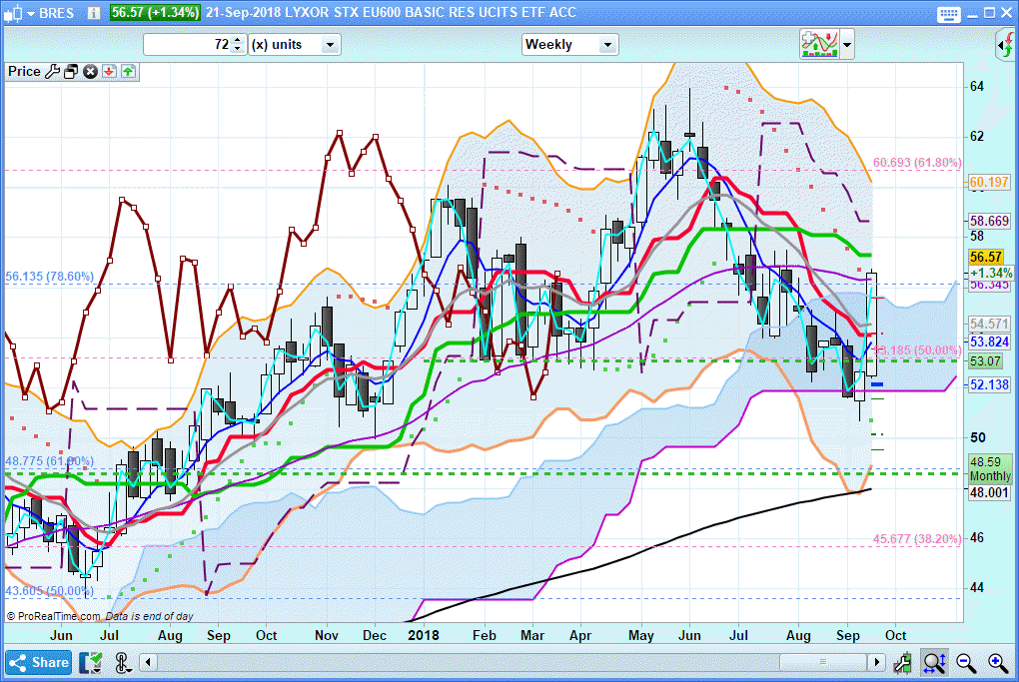This screenshot has height=682, width=1019.
Task: Click the 60.197 orange price label
Action: (x=989, y=182)
